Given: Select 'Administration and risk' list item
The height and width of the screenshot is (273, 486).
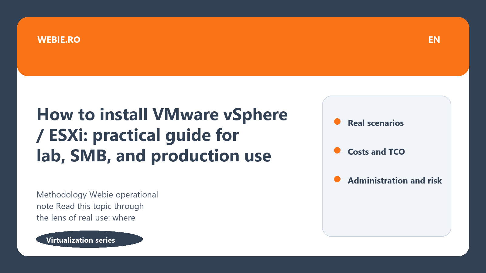Looking at the screenshot, I should tap(395, 180).
